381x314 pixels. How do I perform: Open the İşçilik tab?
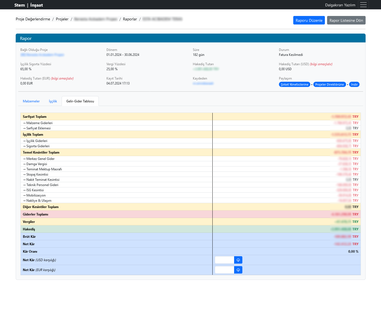[53, 101]
